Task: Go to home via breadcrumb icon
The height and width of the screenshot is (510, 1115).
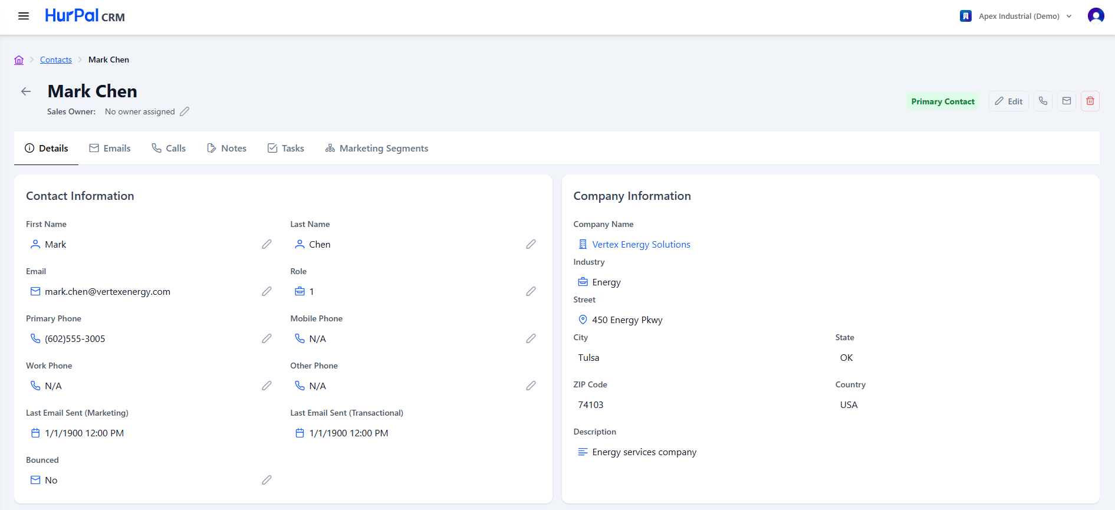Action: (x=19, y=60)
